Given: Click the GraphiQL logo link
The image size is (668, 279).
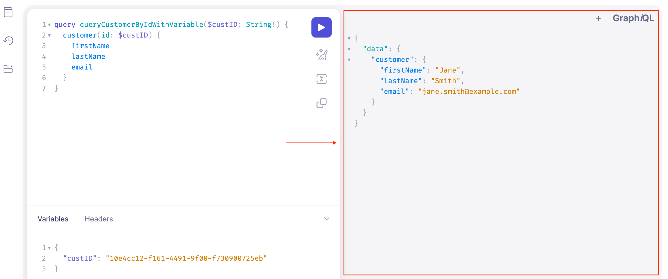Looking at the screenshot, I should click(633, 18).
